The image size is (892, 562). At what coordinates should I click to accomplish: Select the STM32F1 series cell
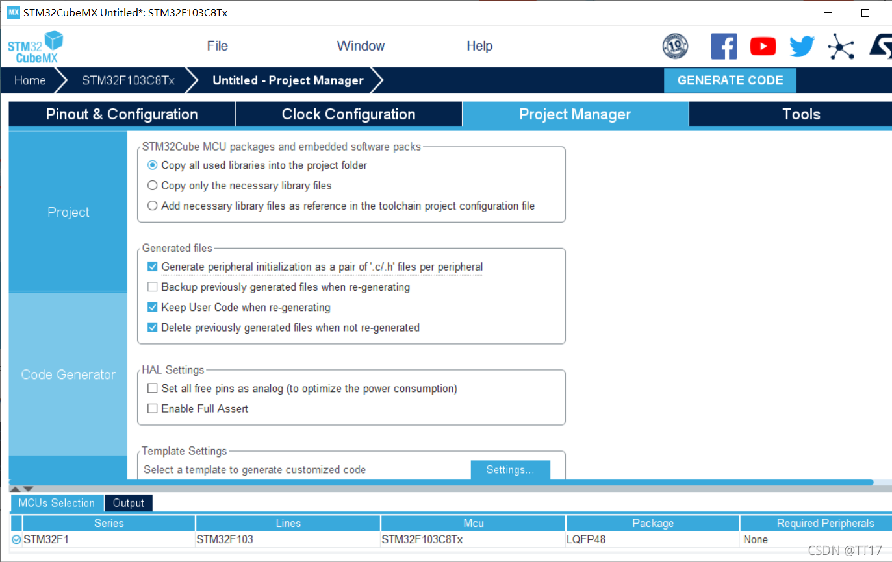coord(108,539)
